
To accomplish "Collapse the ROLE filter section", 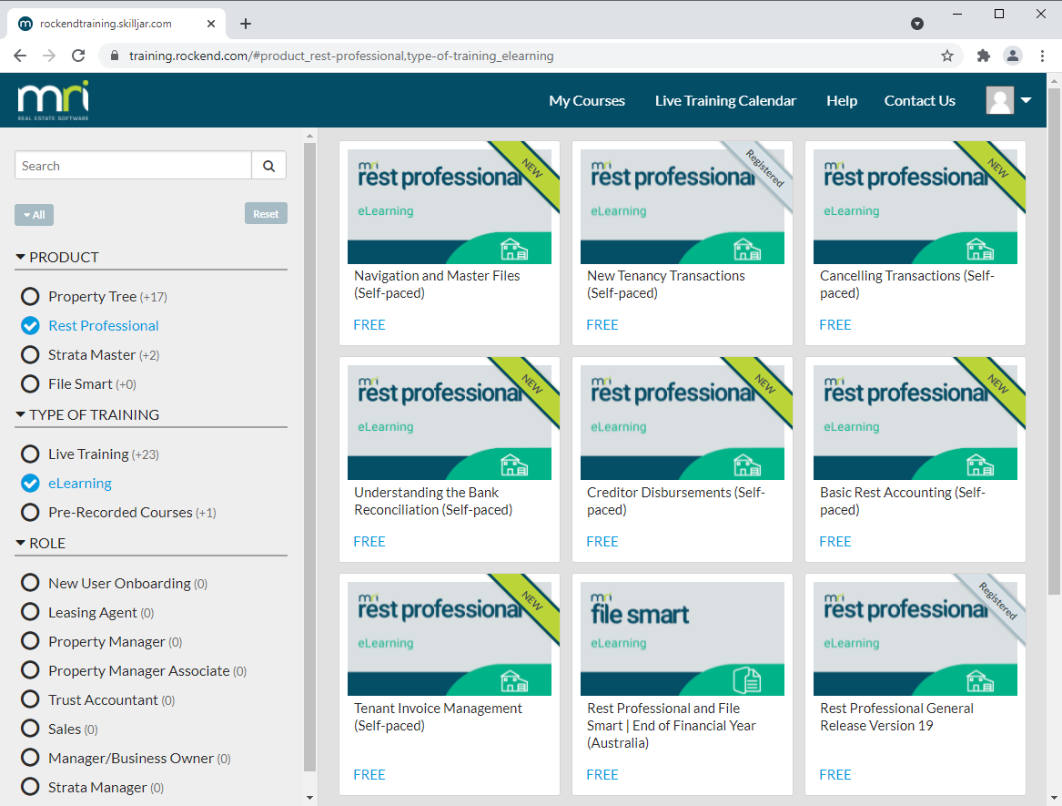I will (x=41, y=543).
